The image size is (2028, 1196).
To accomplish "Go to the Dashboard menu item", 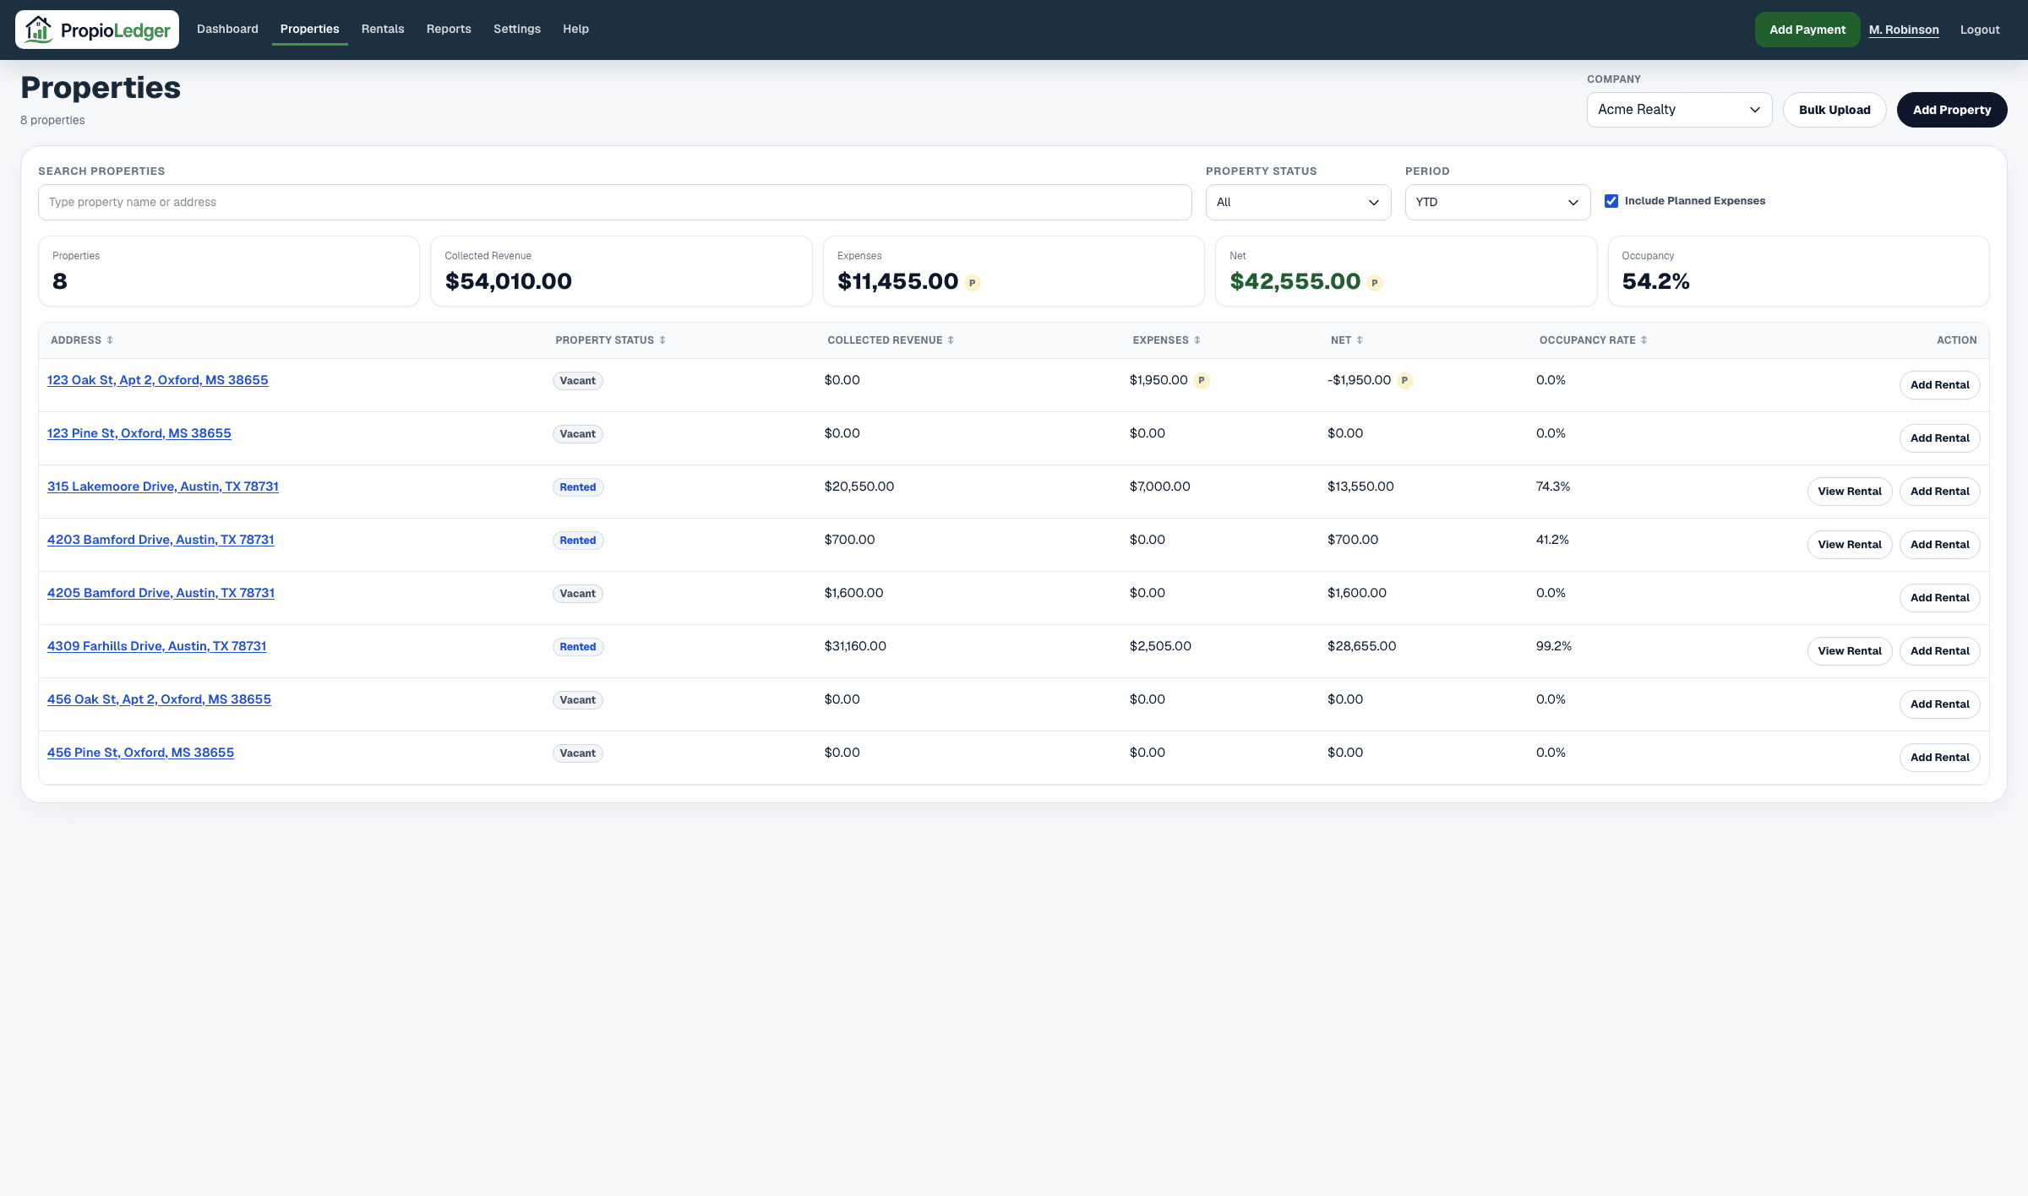I will (227, 29).
